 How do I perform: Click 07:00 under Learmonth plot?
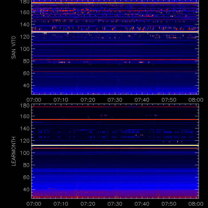tap(34, 204)
